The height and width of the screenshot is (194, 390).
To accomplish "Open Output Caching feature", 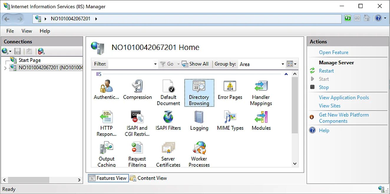I will point(106,154).
